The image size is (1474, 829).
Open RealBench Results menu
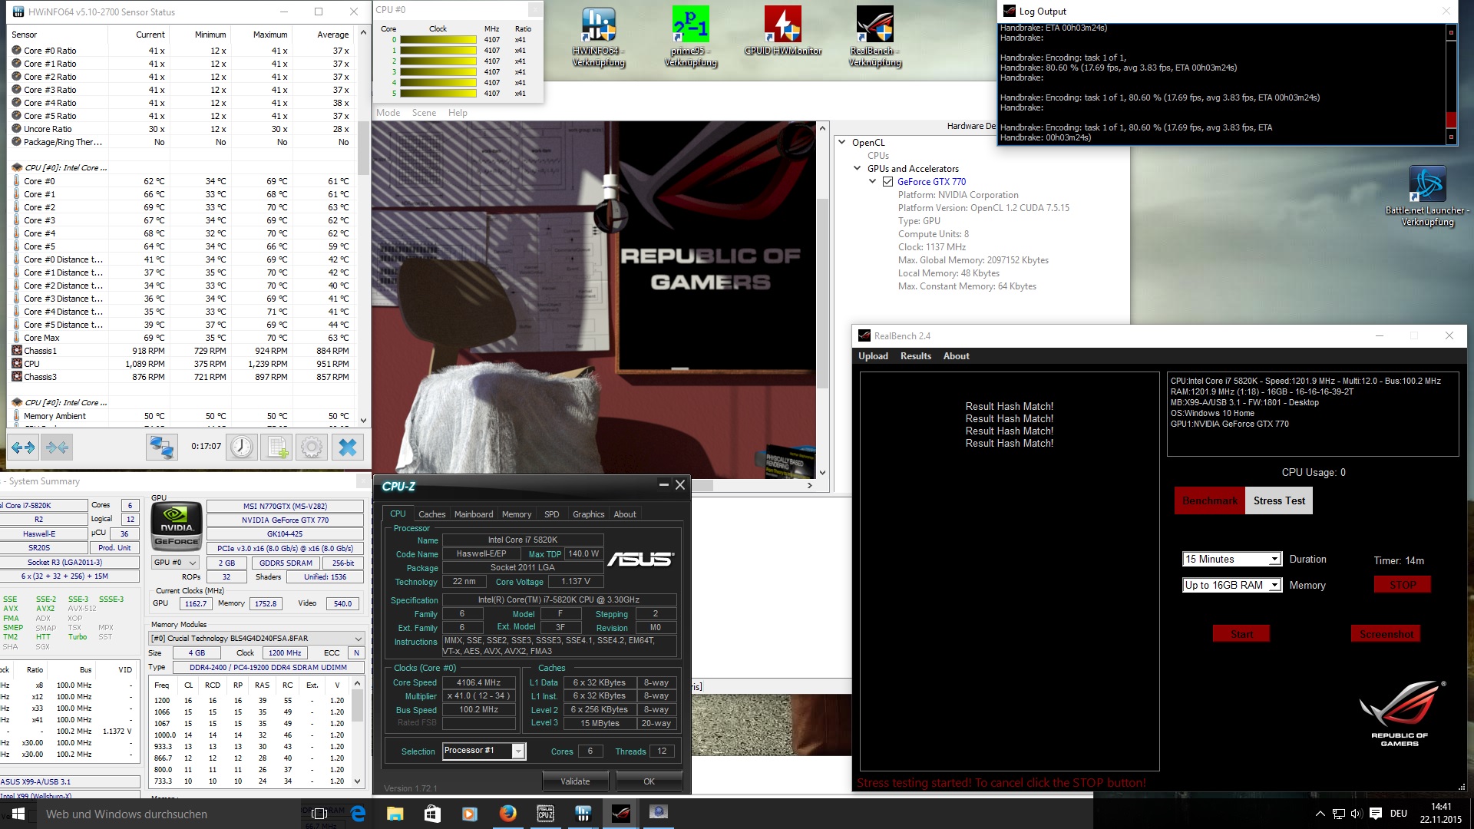[915, 356]
